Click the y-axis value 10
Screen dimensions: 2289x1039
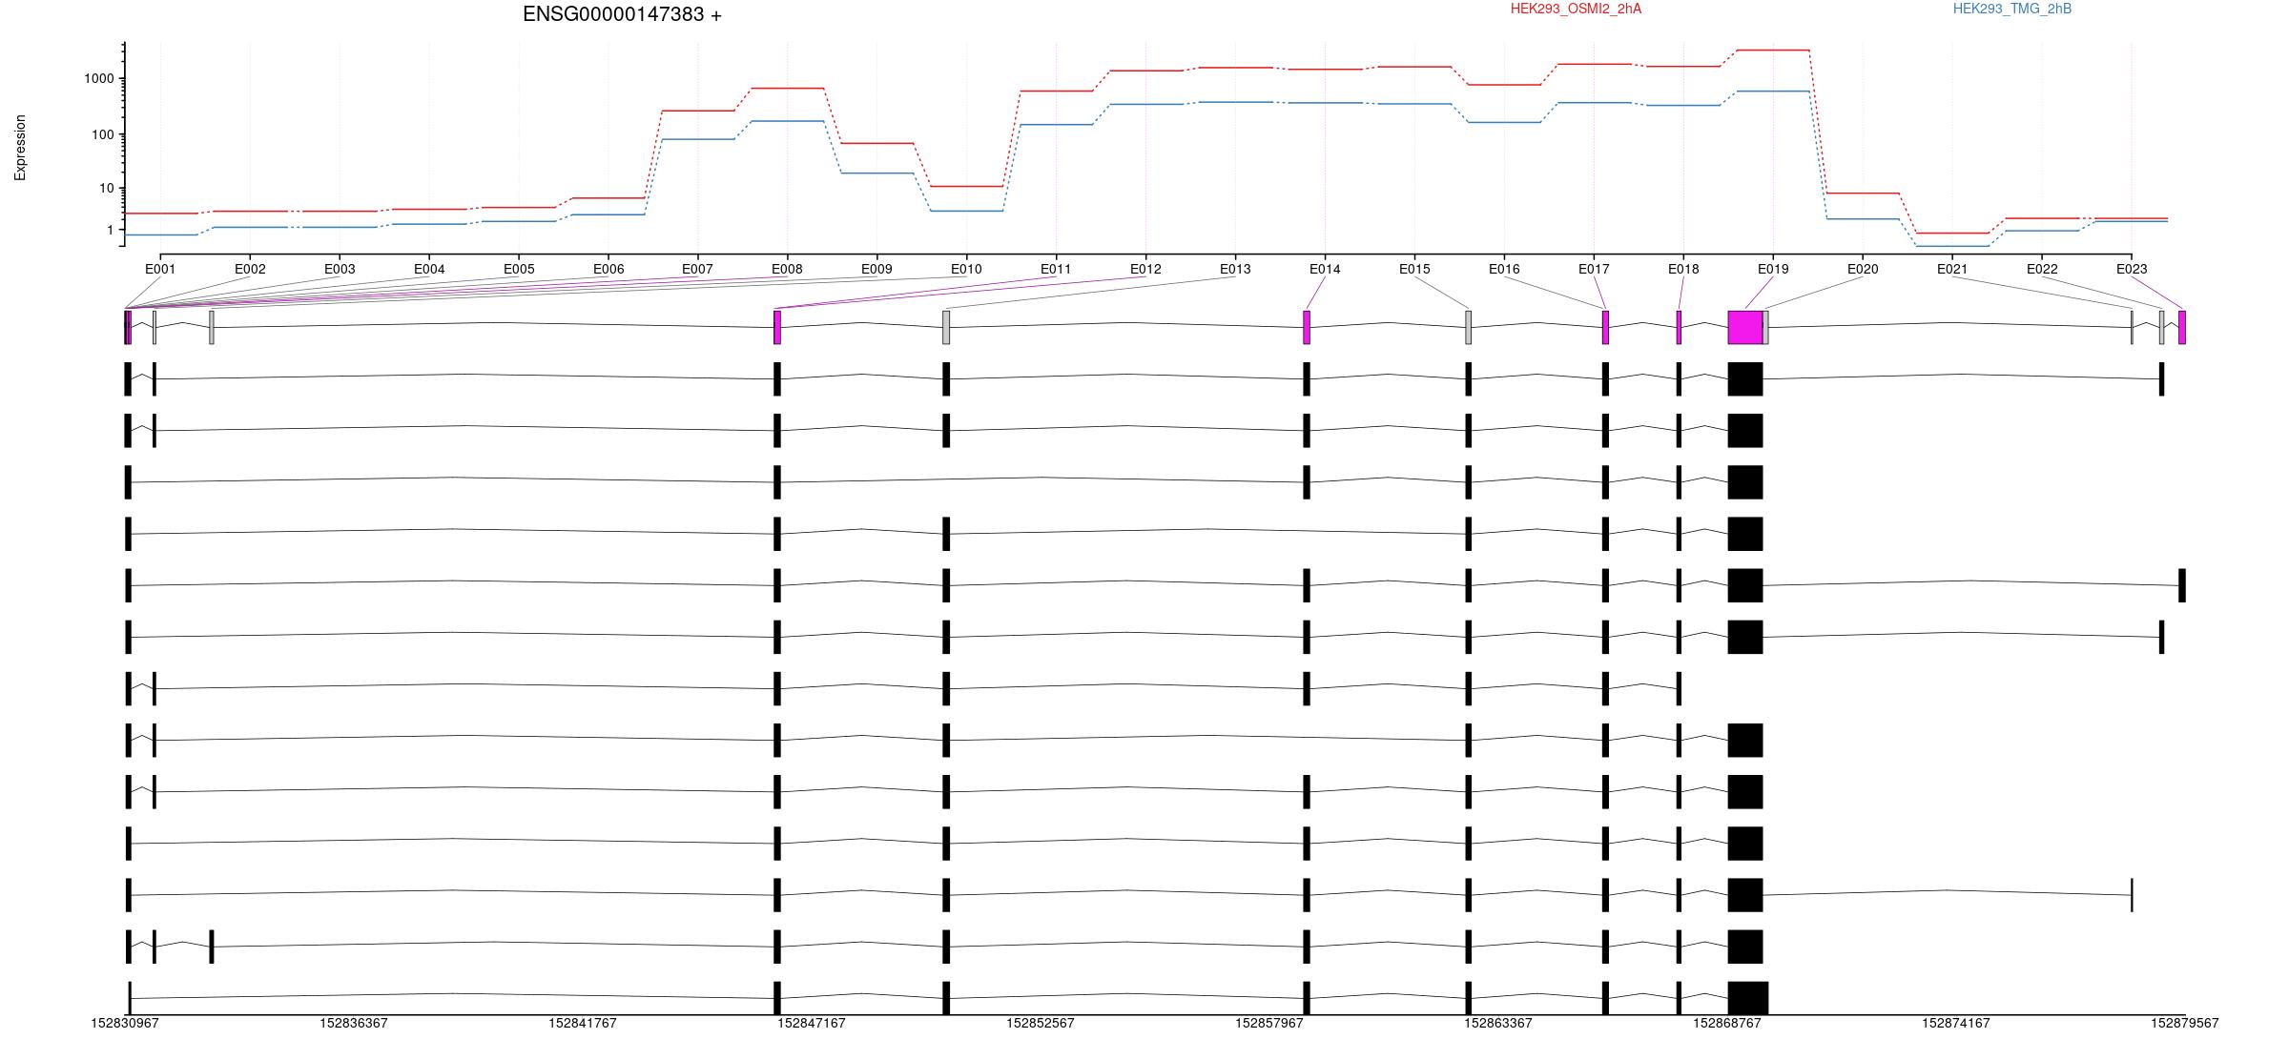tap(106, 189)
